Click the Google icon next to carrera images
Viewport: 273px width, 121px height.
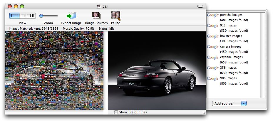(x=212, y=47)
